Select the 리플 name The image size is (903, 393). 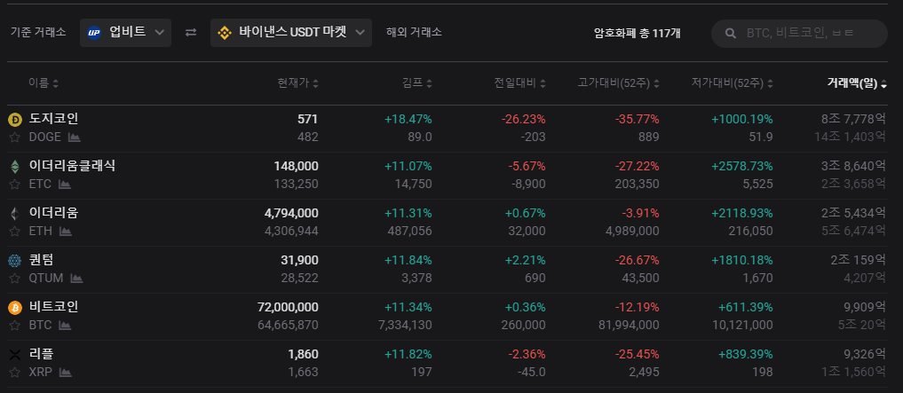click(x=41, y=354)
